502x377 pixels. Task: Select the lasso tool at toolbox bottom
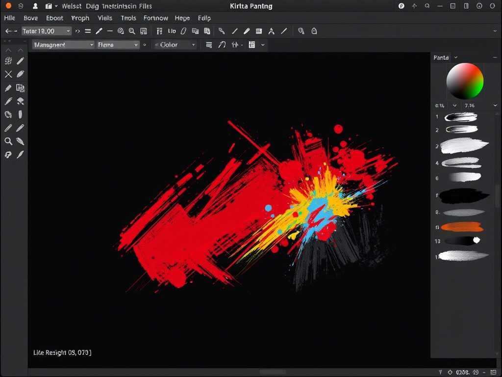coord(8,155)
